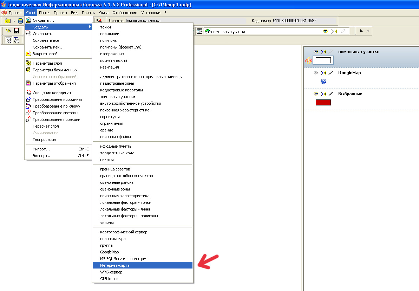The width and height of the screenshot is (419, 291).
Task: Open Параметры базы данных from the menu
Action: pos(58,70)
